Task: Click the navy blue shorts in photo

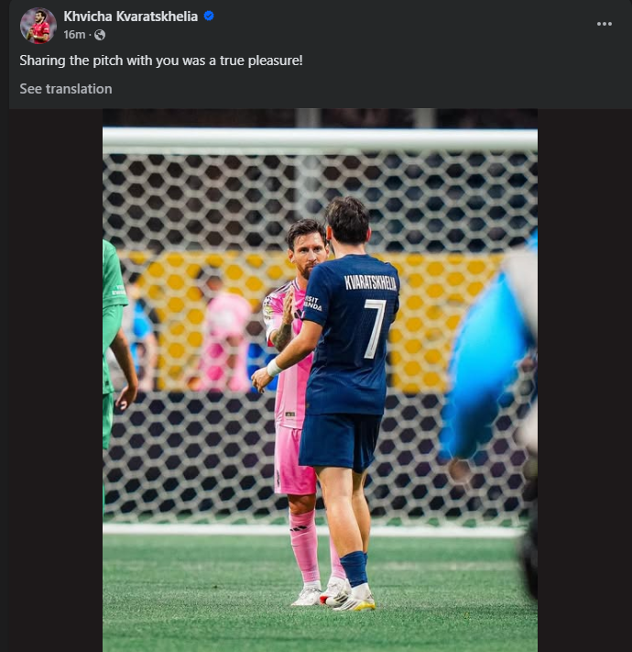Action: [x=338, y=441]
